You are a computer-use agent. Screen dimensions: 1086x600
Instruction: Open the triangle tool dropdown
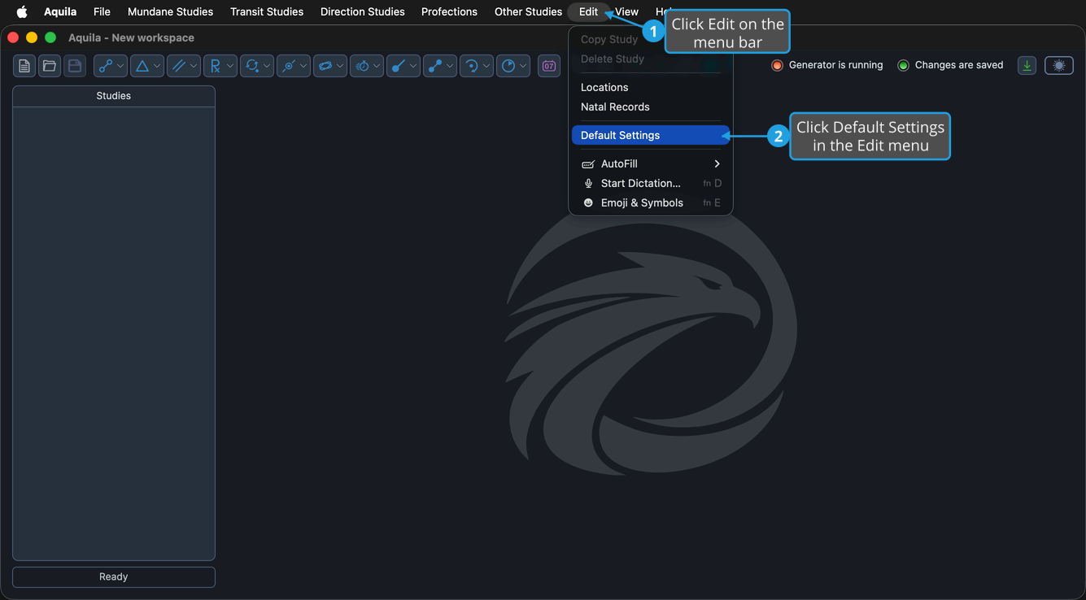(x=147, y=66)
